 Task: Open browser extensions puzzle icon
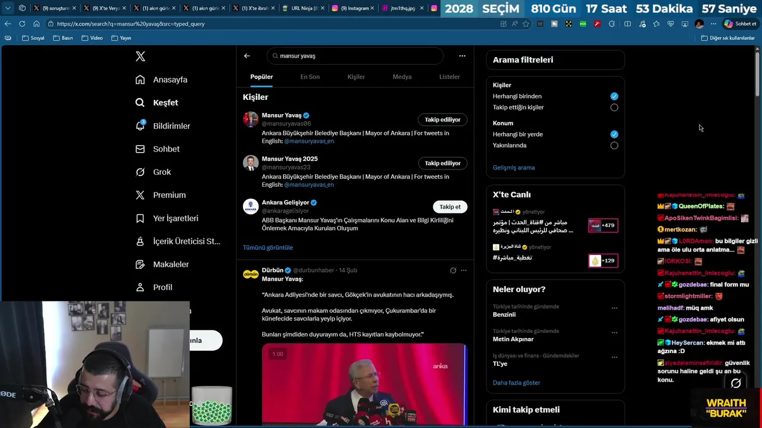pos(611,24)
